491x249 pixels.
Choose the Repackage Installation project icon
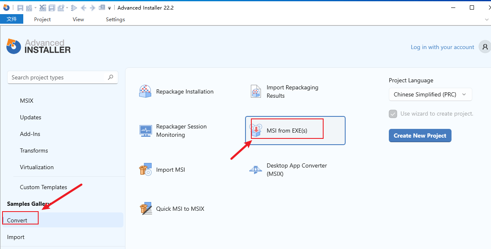click(145, 91)
